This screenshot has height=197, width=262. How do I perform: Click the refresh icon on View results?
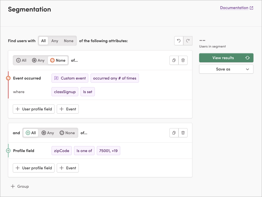click(x=247, y=58)
